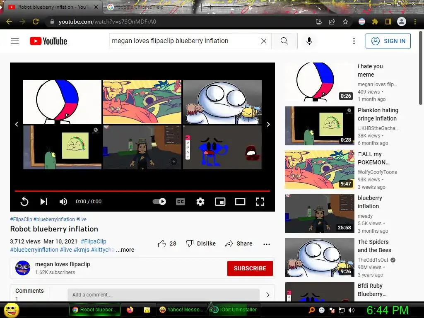Click the Pikachu end-screen video tile
The image size is (424, 318).
click(x=142, y=102)
